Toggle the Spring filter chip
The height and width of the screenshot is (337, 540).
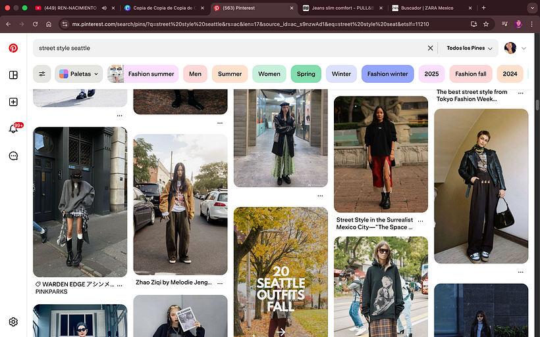click(306, 74)
